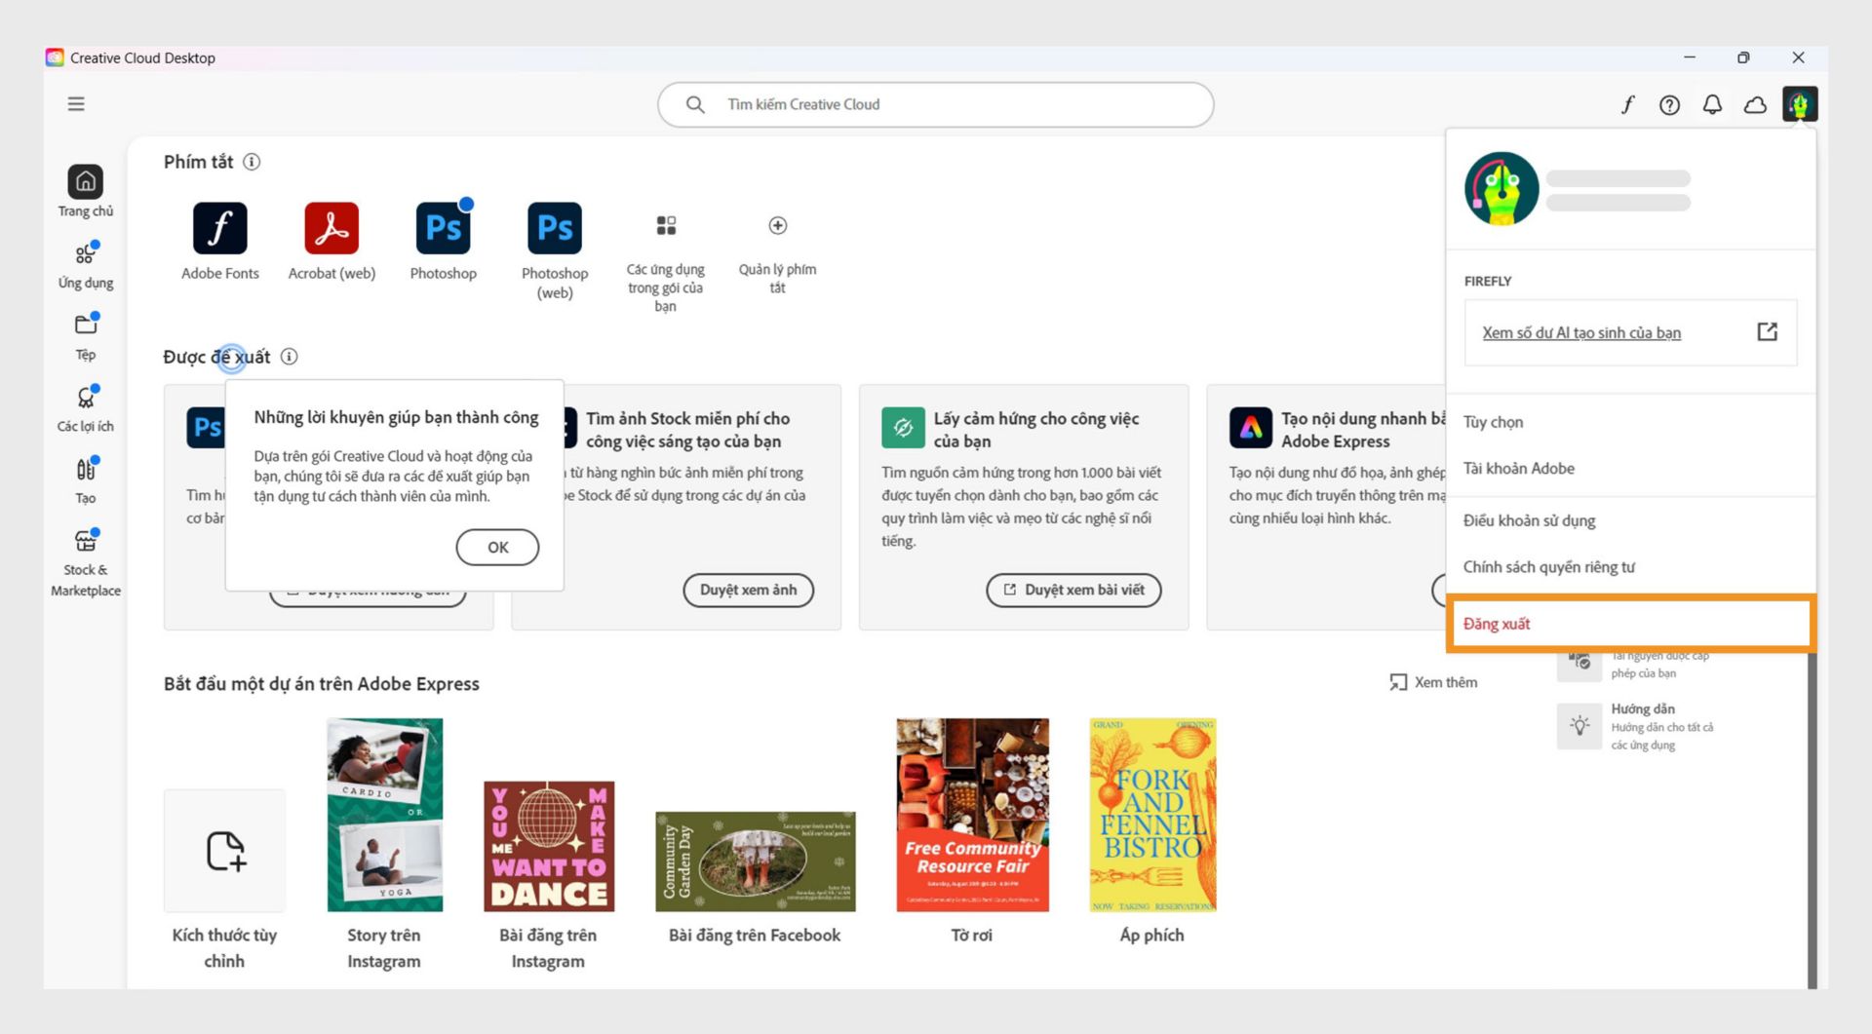Check cloud sync status icon
The height and width of the screenshot is (1034, 1872).
(1755, 104)
